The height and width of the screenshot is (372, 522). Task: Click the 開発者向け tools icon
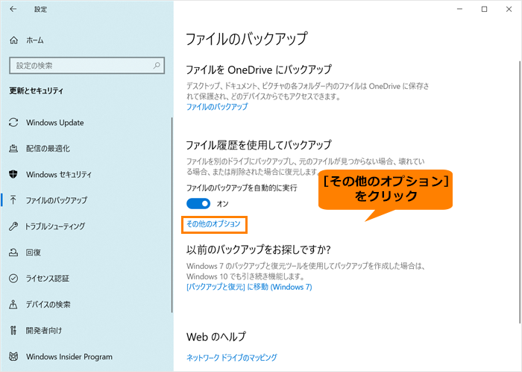click(x=13, y=330)
